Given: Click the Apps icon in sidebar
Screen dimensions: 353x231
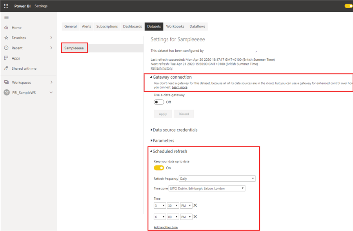Looking at the screenshot, I should click(x=6, y=58).
